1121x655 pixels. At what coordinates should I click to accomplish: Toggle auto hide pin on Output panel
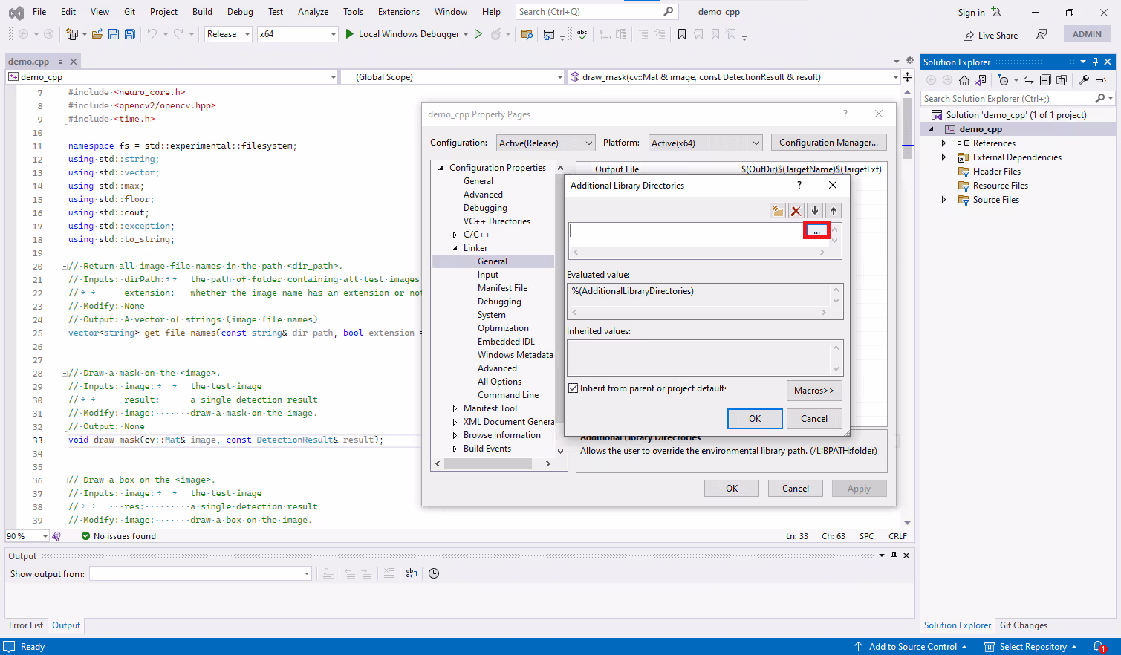tap(894, 555)
